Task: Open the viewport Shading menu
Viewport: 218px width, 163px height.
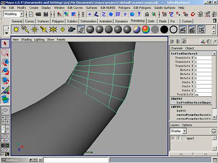Action: click(26, 40)
